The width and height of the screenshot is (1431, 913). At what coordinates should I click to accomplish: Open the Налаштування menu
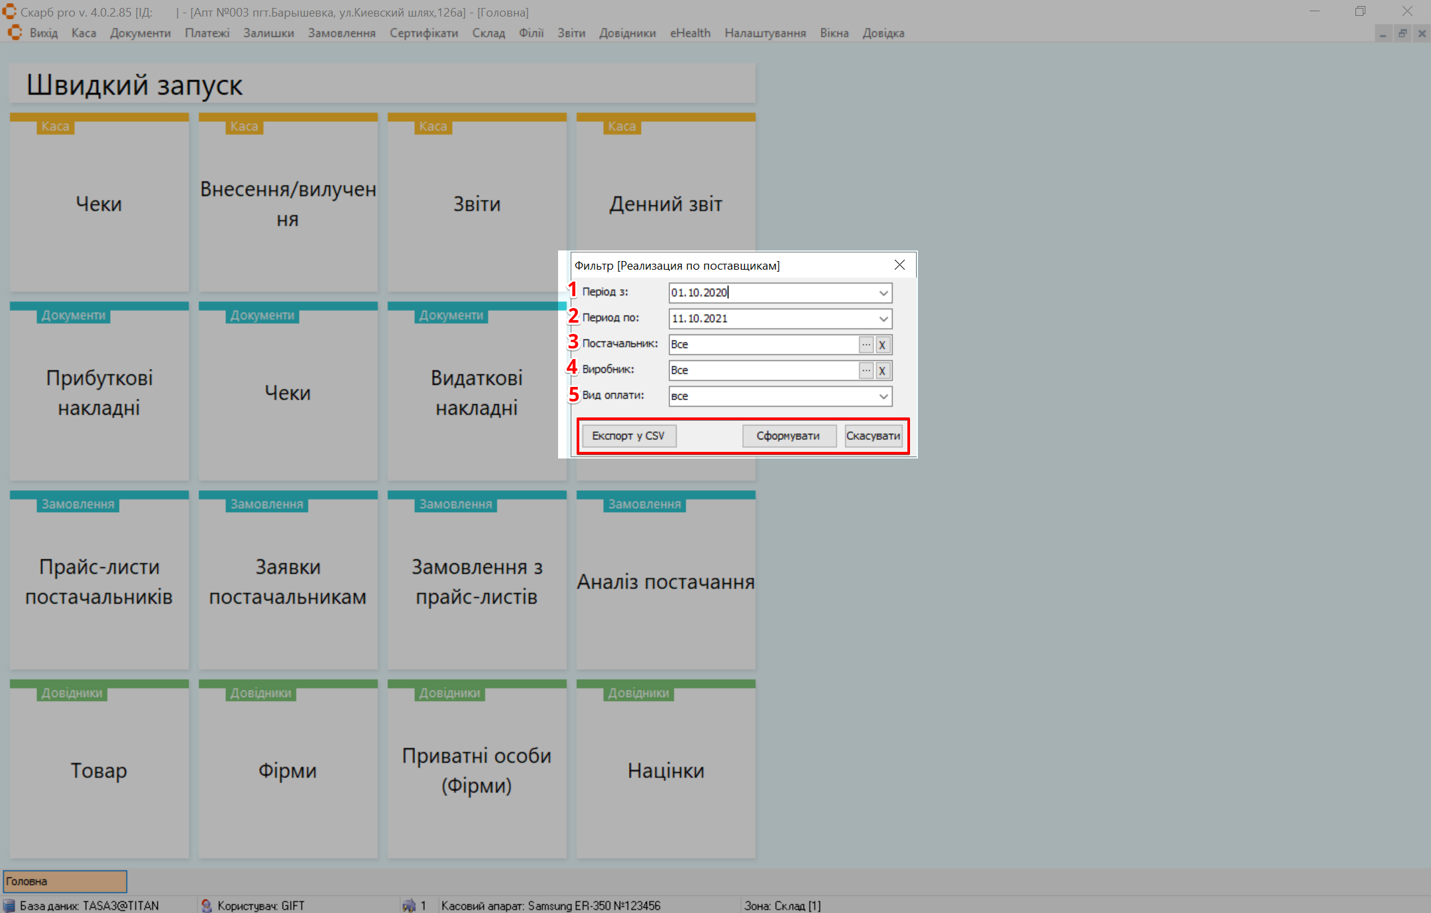pyautogui.click(x=765, y=33)
